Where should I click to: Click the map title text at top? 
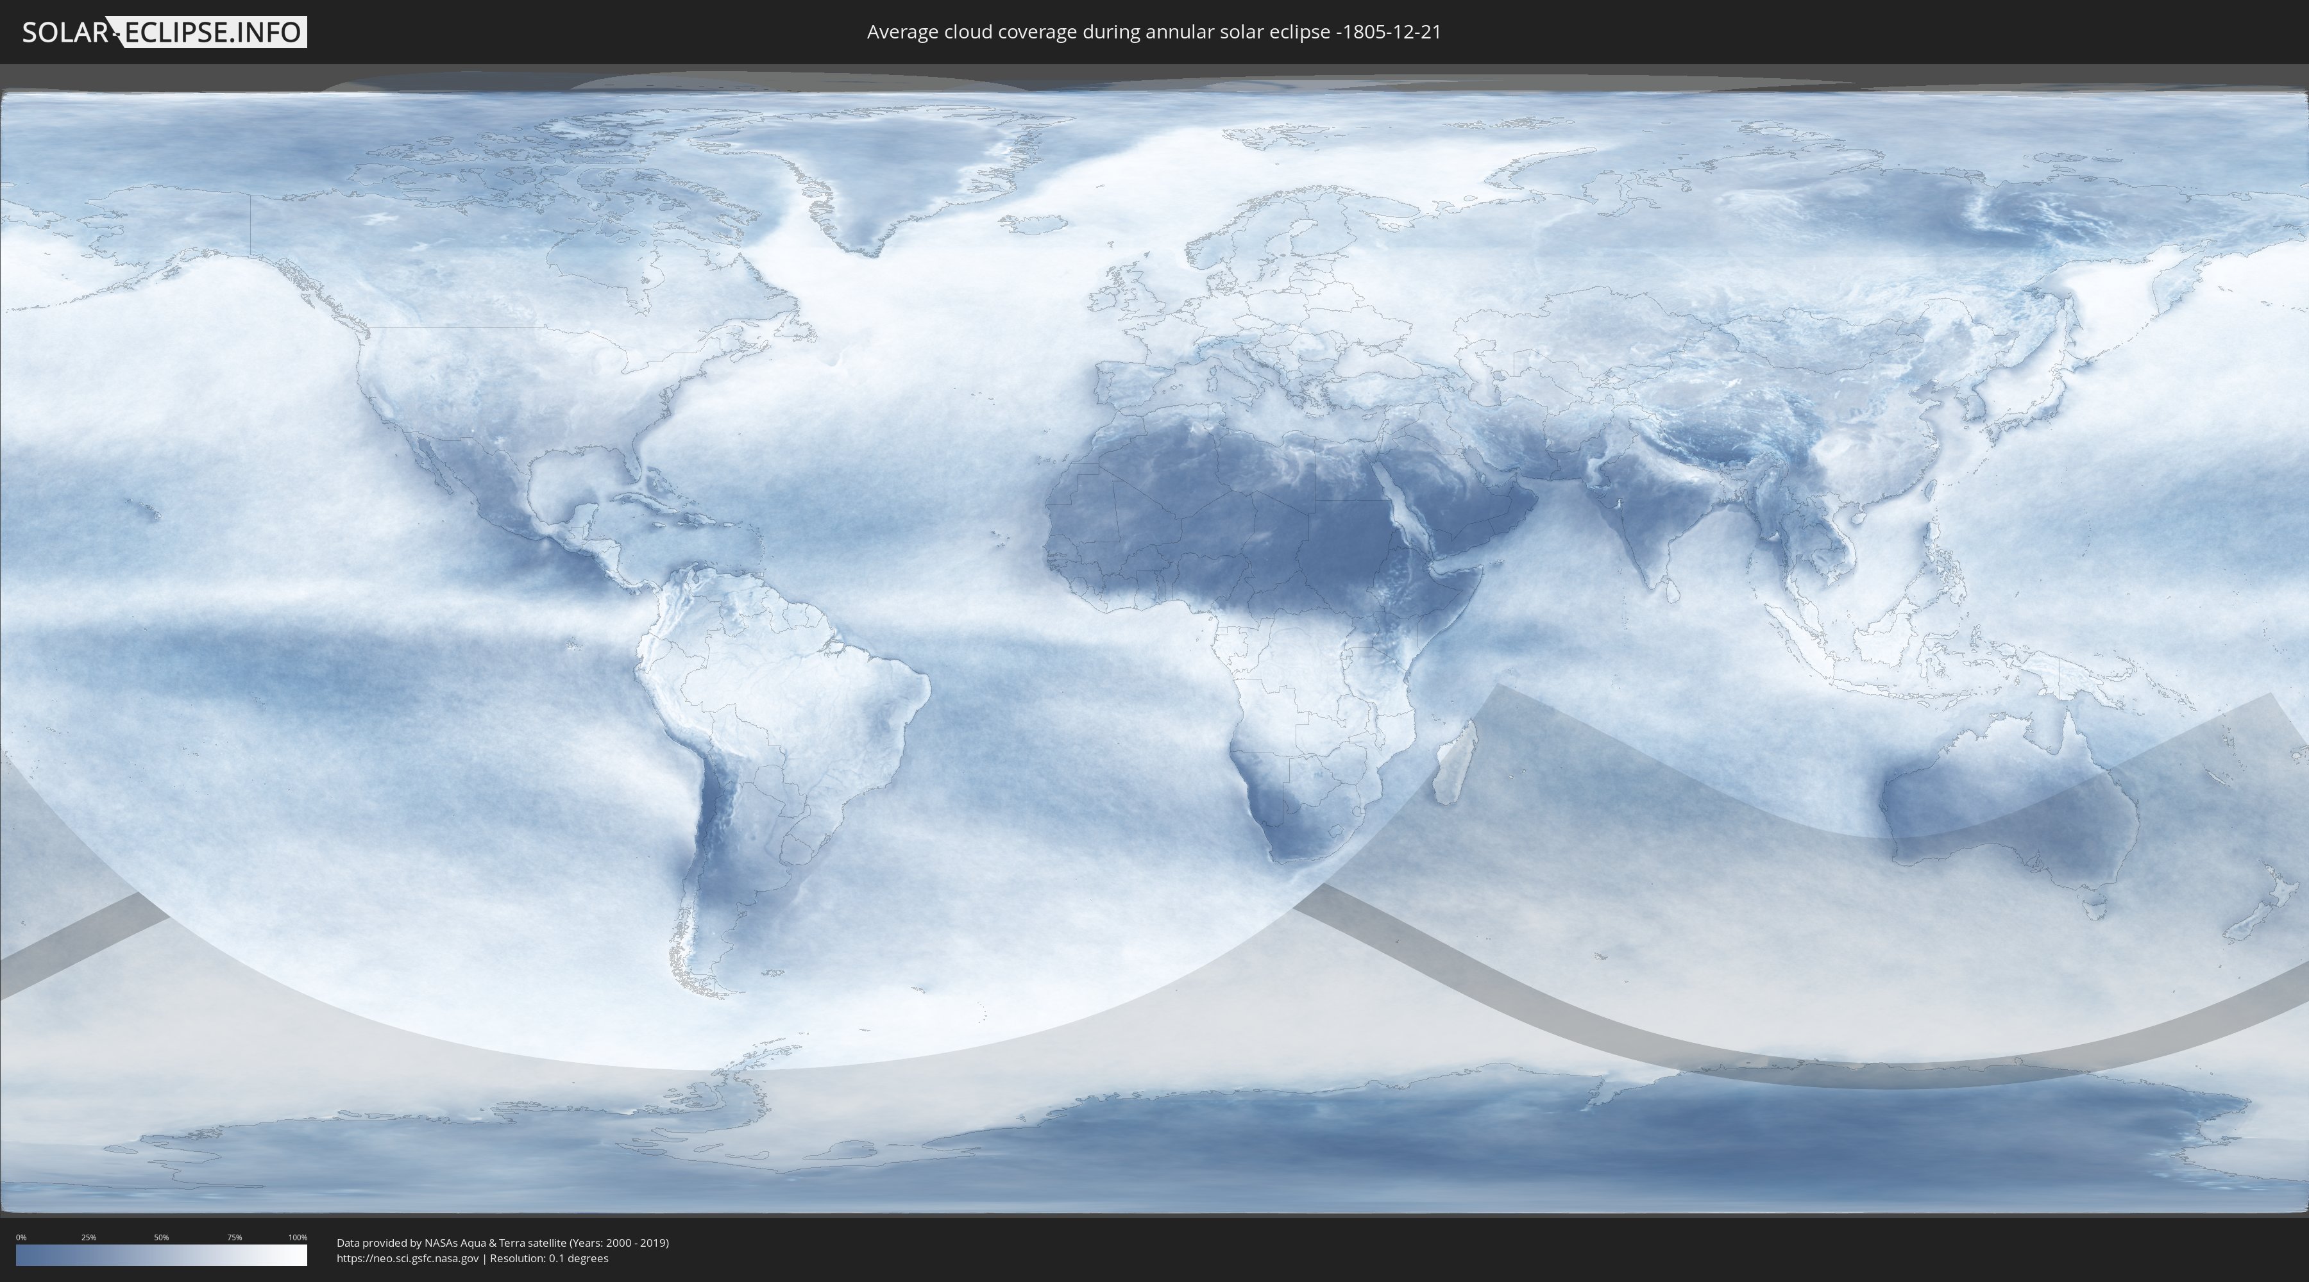click(1154, 32)
